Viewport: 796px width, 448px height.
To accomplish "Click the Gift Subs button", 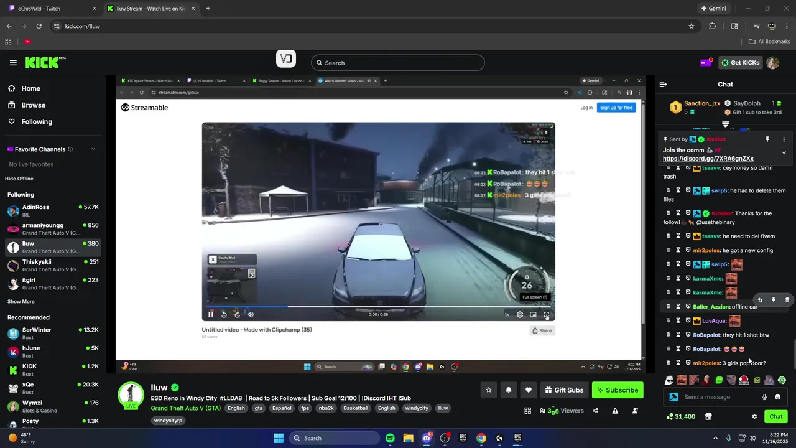I will tap(564, 390).
